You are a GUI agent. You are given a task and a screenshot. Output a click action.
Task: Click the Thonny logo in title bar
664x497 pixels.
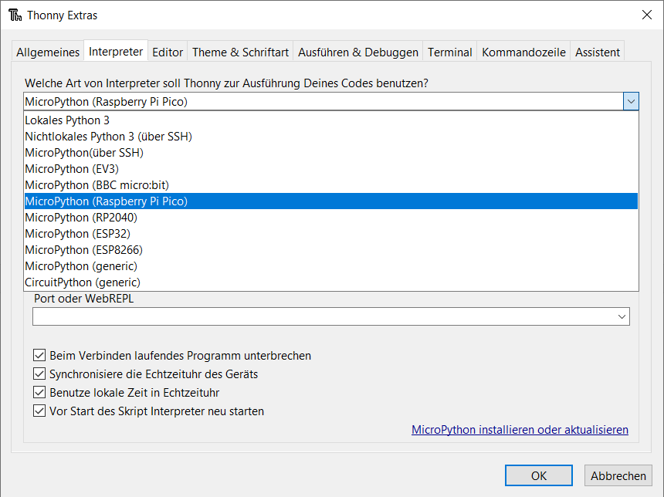[15, 15]
